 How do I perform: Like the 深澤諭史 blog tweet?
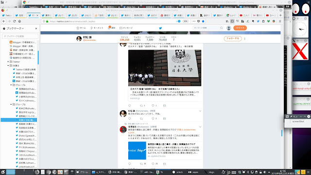coord(153,164)
